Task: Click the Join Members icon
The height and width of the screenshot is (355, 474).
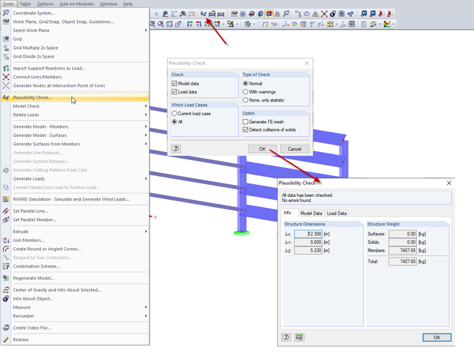Action: (6, 240)
